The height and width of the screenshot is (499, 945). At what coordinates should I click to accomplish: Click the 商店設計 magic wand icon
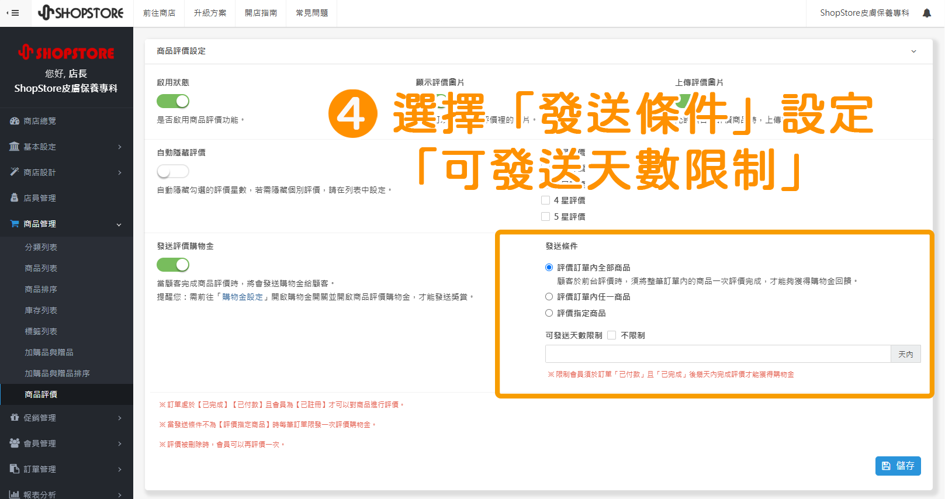pos(15,172)
